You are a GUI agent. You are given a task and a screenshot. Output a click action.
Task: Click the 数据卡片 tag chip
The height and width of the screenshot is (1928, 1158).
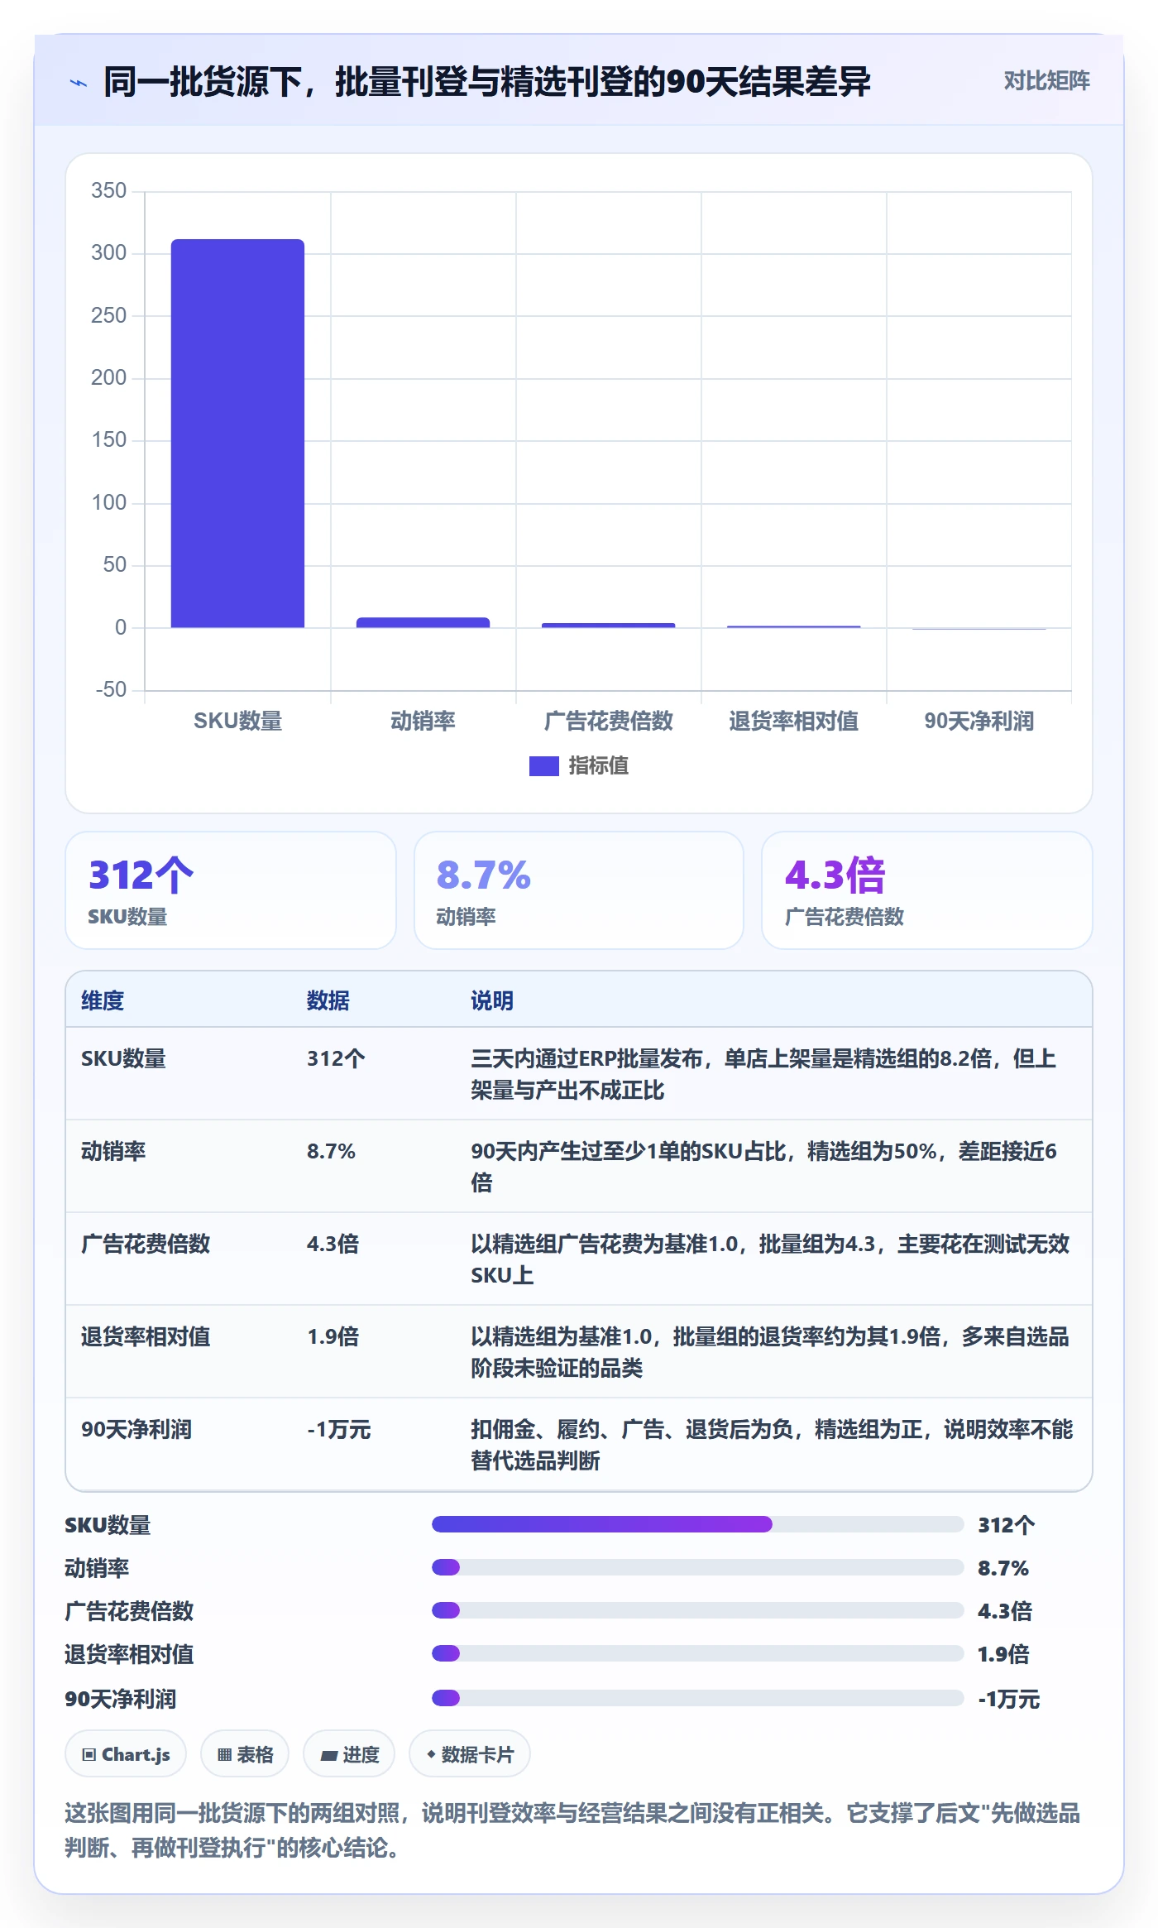tap(470, 1753)
